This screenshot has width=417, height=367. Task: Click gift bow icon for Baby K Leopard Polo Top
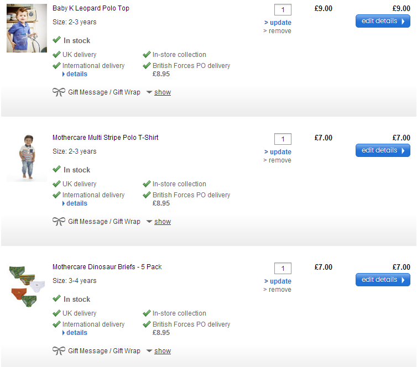pyautogui.click(x=59, y=92)
